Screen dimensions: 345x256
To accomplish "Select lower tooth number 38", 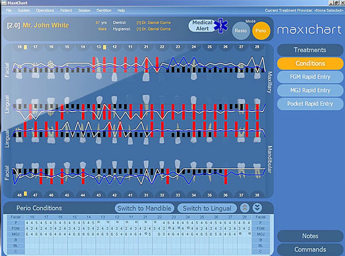I will [x=257, y=195].
